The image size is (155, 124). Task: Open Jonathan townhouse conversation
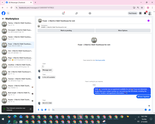[x=17, y=66]
